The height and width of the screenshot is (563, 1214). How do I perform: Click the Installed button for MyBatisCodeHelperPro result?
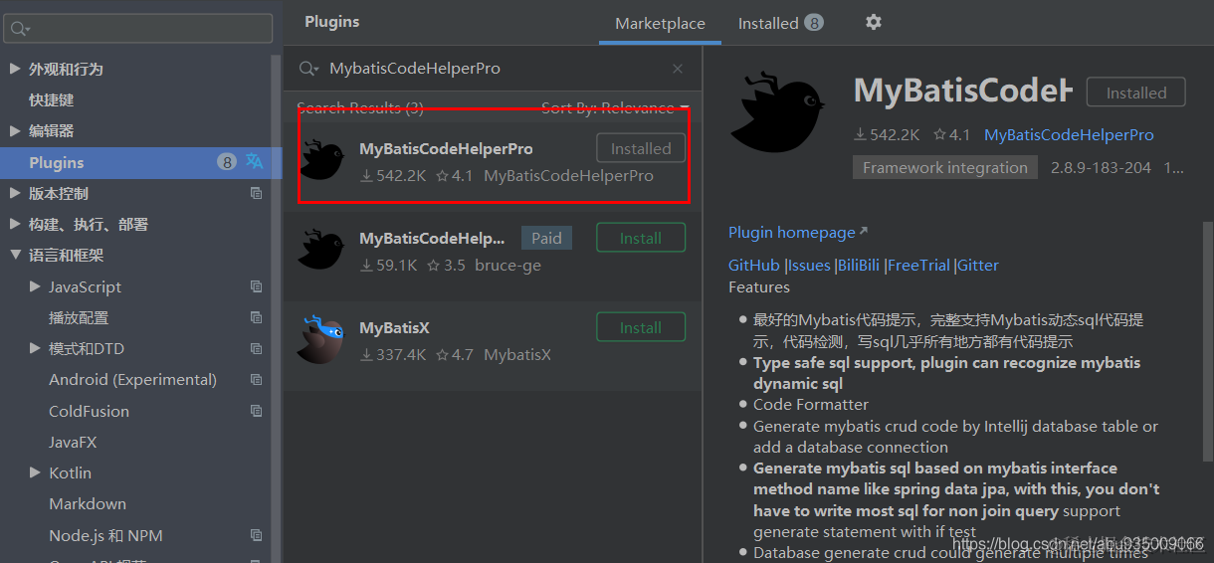641,148
